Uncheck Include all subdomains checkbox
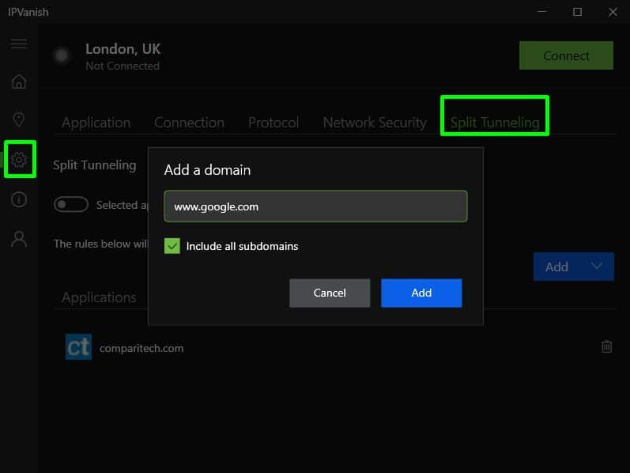Image resolution: width=630 pixels, height=473 pixels. pyautogui.click(x=172, y=246)
